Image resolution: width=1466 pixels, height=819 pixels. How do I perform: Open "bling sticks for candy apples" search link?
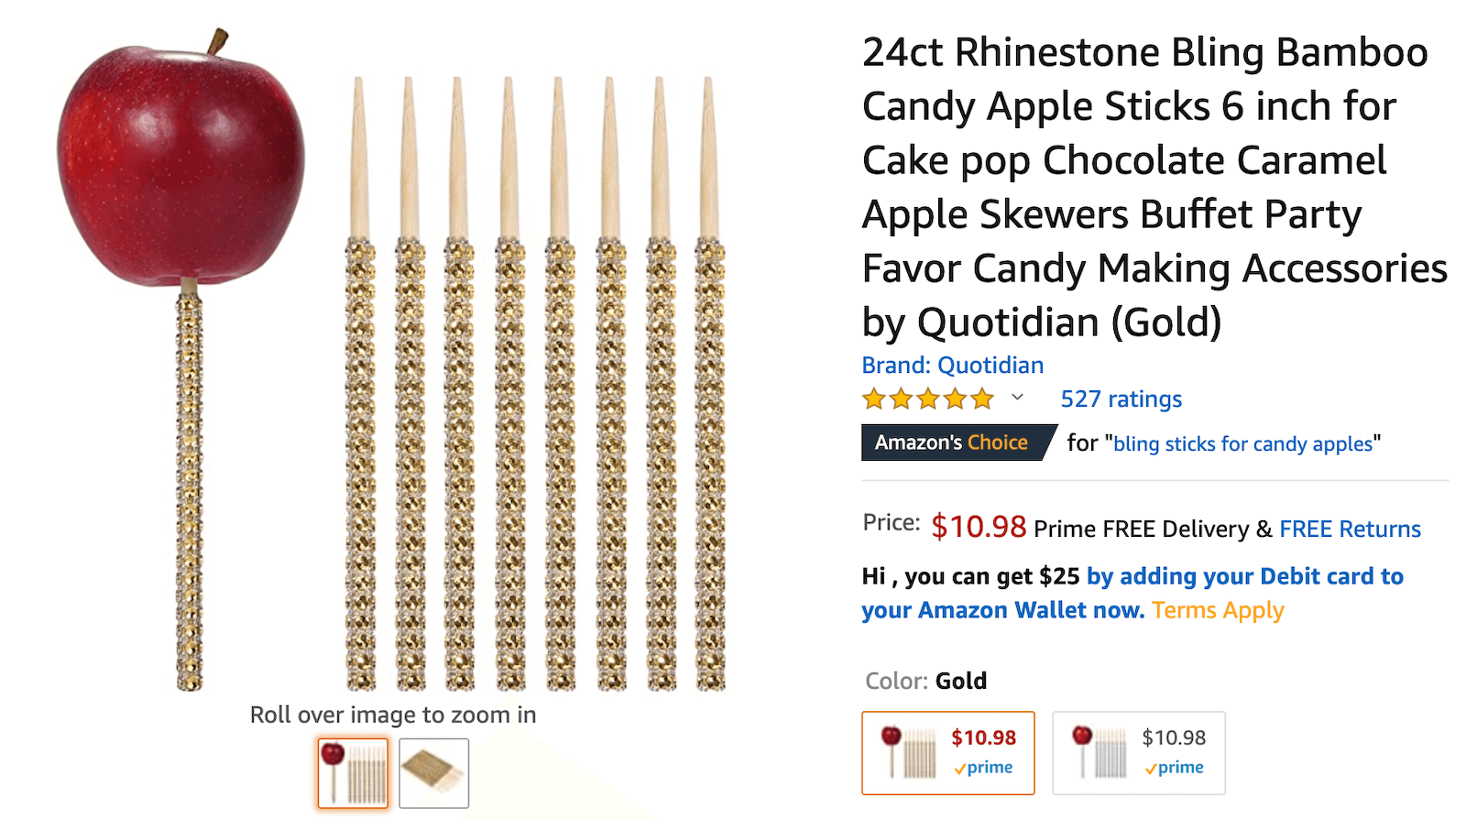point(1243,443)
